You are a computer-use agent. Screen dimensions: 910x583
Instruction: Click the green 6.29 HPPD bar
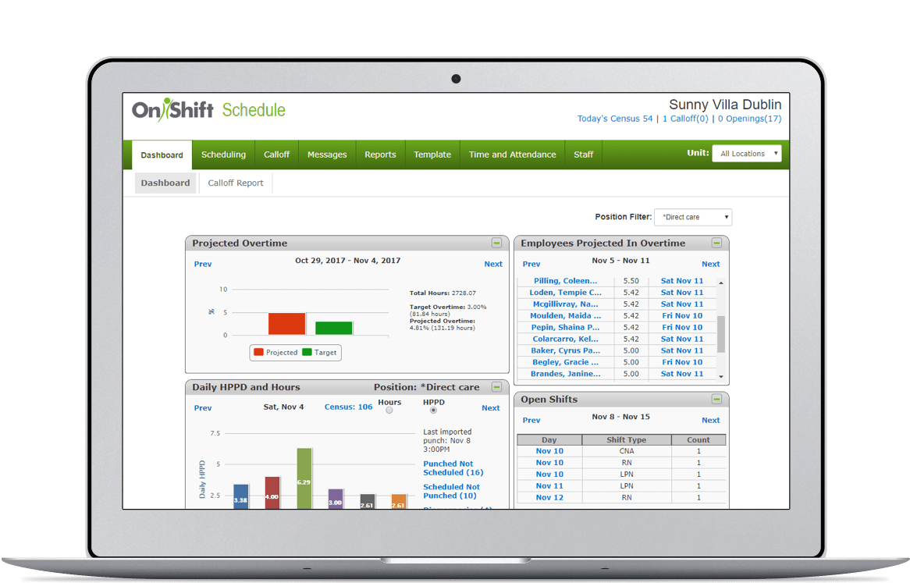pos(304,476)
